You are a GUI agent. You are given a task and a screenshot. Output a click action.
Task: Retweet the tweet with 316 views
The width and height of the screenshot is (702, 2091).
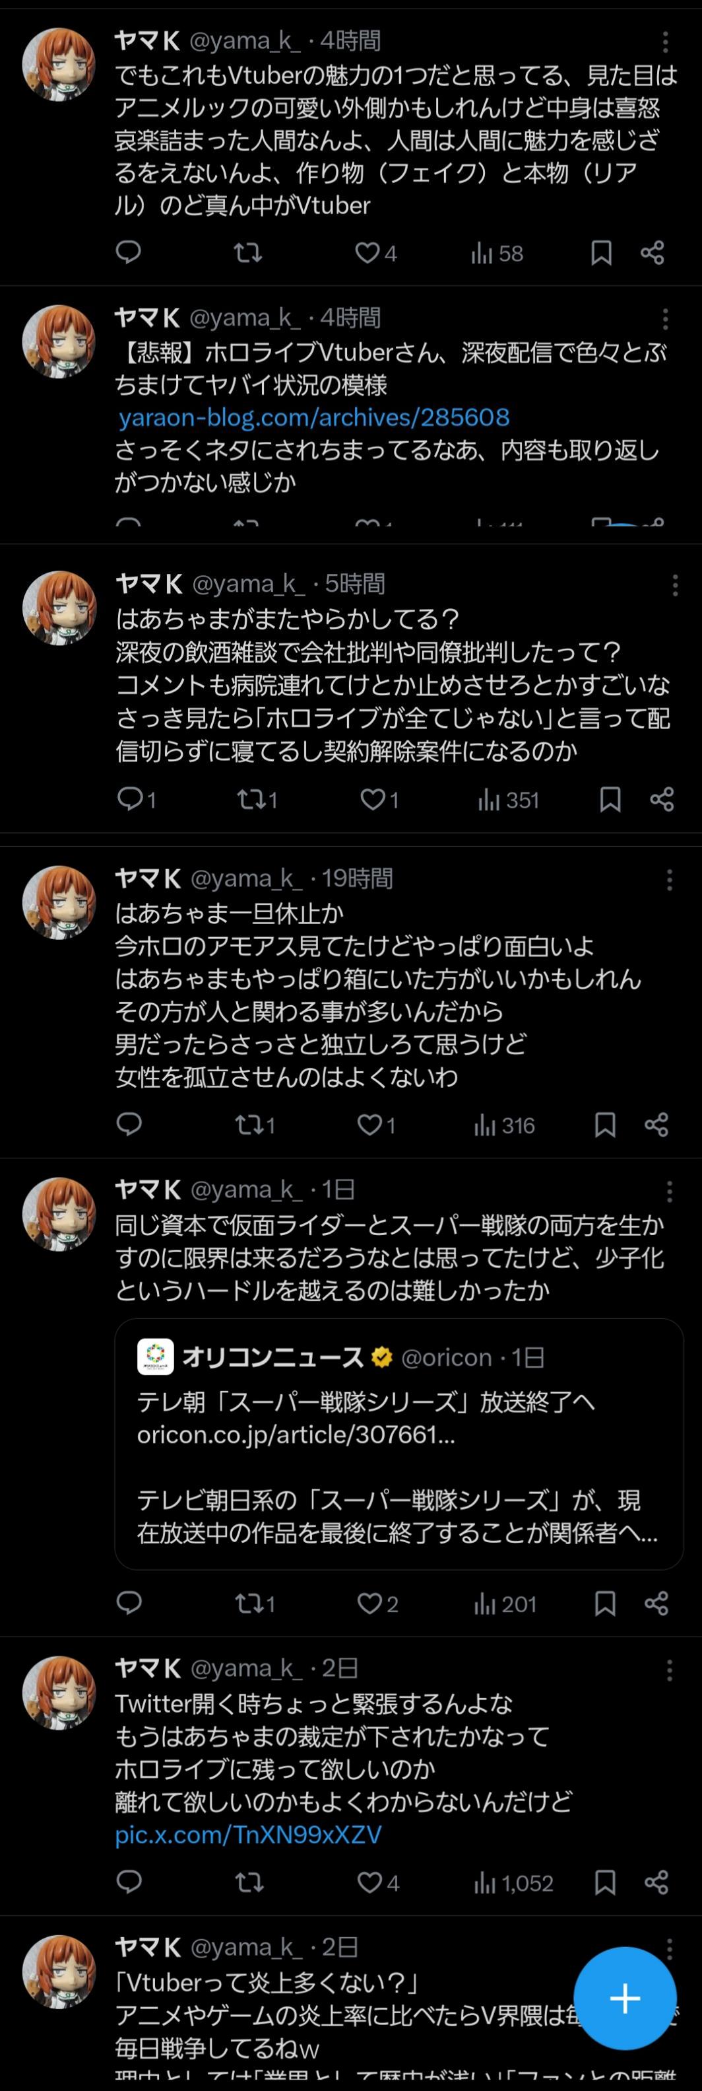(x=247, y=1124)
